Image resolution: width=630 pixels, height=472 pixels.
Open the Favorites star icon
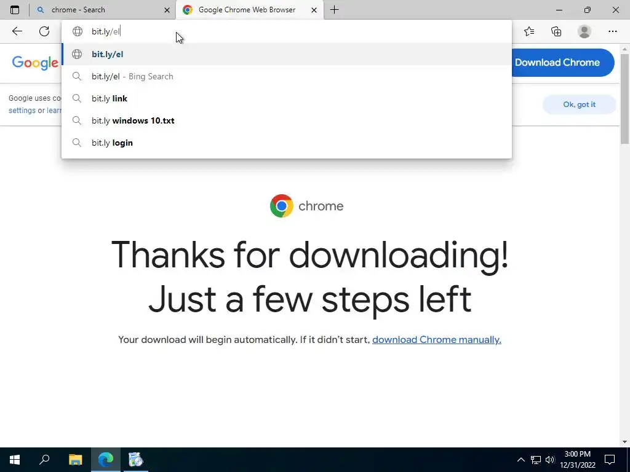pos(529,31)
